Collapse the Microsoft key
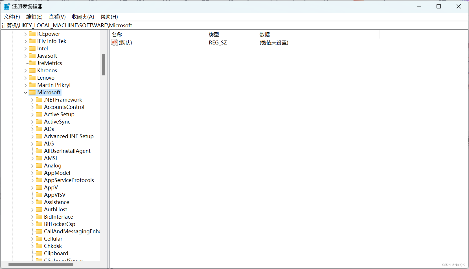Screen dimensions: 469x269 [x=25, y=92]
